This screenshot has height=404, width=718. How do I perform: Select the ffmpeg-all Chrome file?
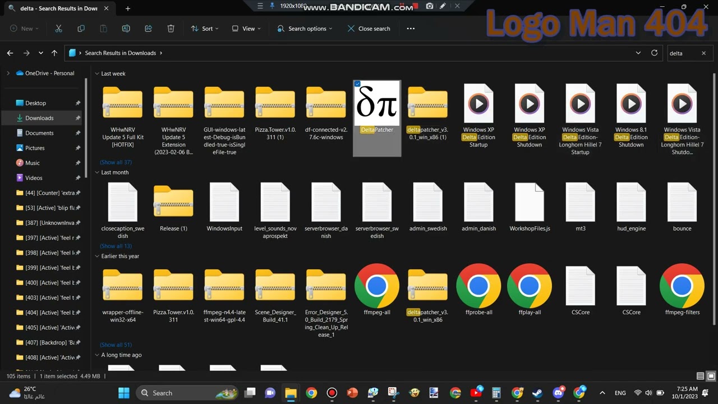pyautogui.click(x=377, y=290)
